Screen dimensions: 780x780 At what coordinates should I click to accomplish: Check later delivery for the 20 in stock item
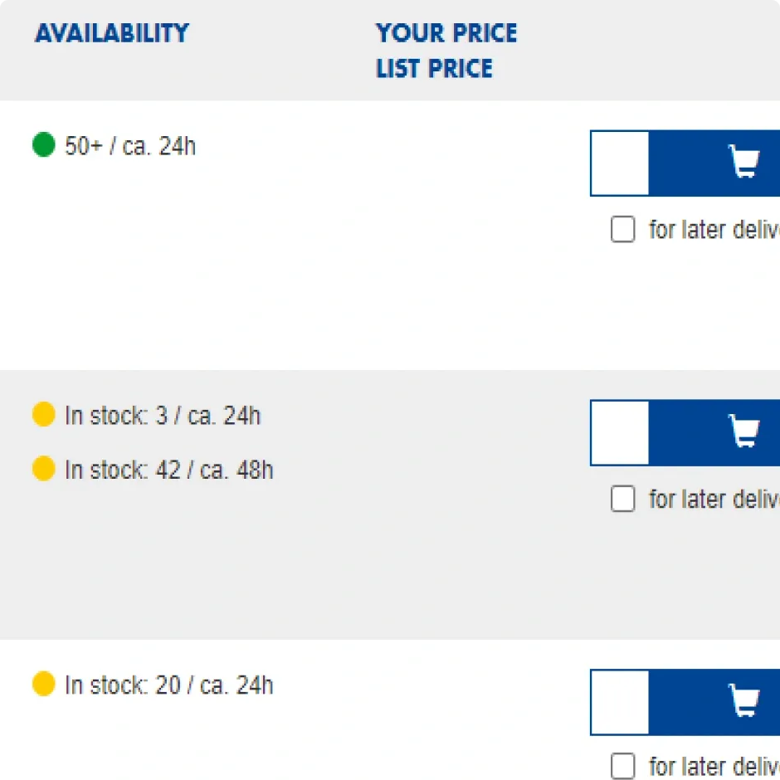click(x=622, y=766)
